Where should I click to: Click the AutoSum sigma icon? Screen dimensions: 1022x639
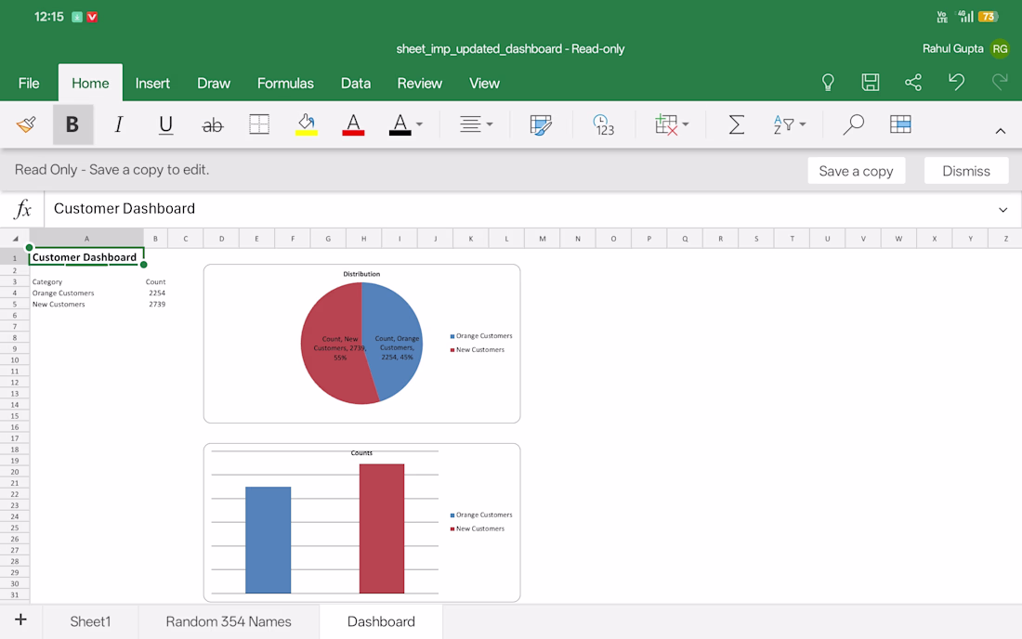coord(736,124)
